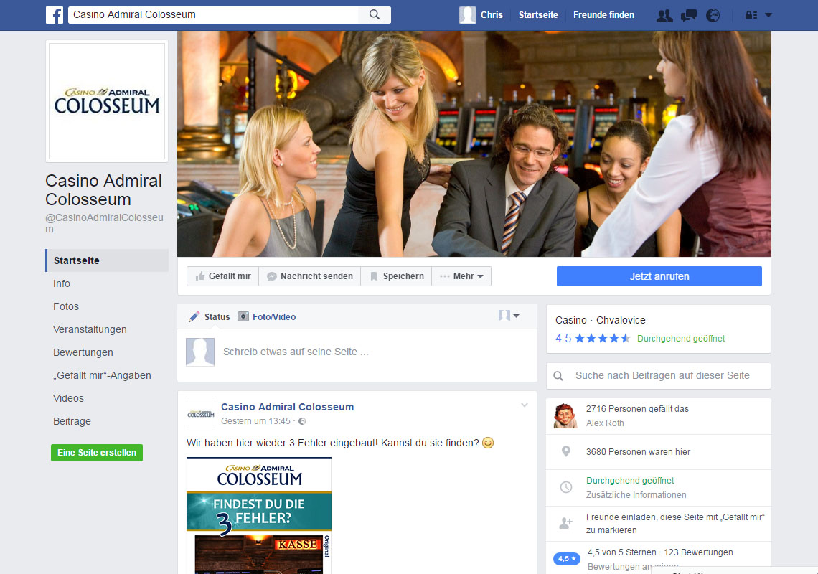
Task: Click Speichern button
Action: point(397,276)
